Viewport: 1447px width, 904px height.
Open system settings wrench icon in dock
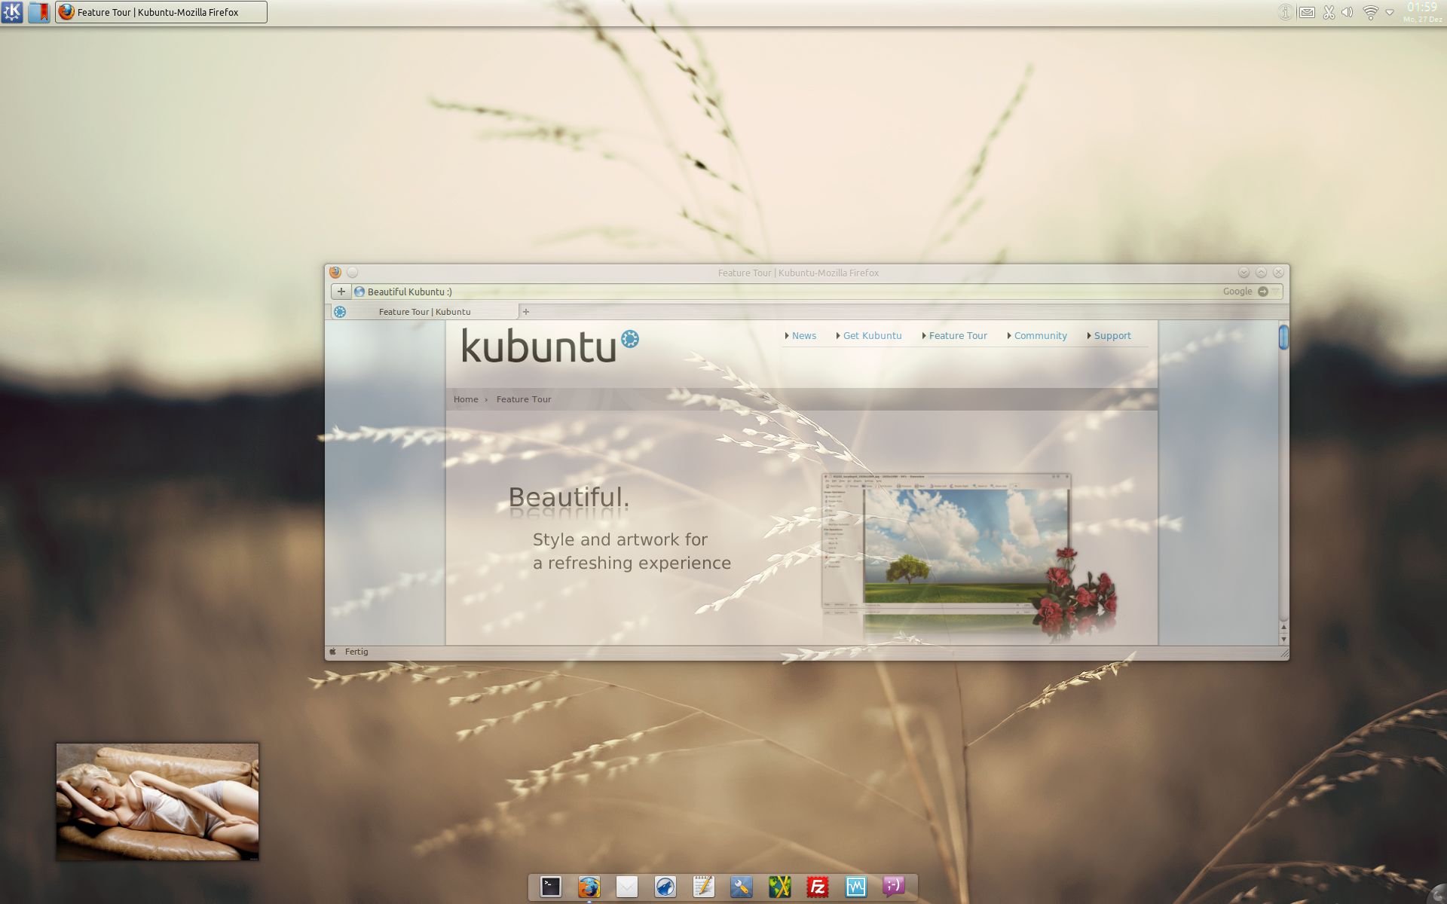point(742,887)
